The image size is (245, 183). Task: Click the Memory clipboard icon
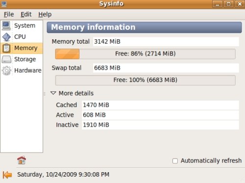coord(6,48)
